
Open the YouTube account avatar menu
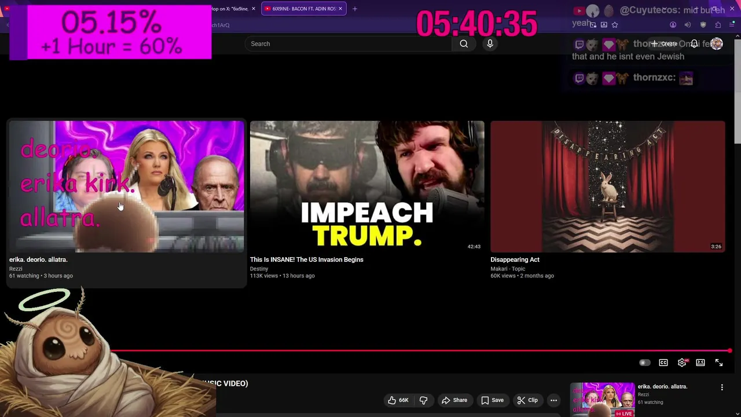717,43
